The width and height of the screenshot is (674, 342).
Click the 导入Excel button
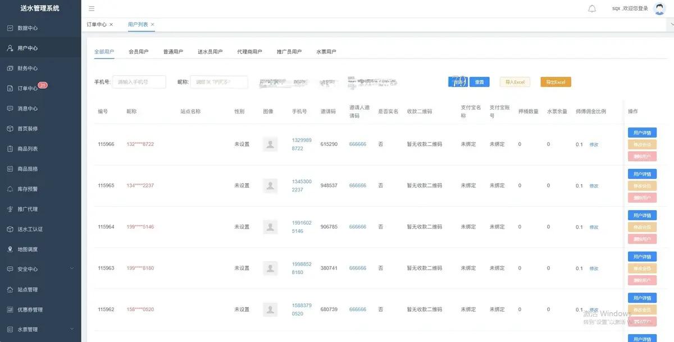(515, 82)
